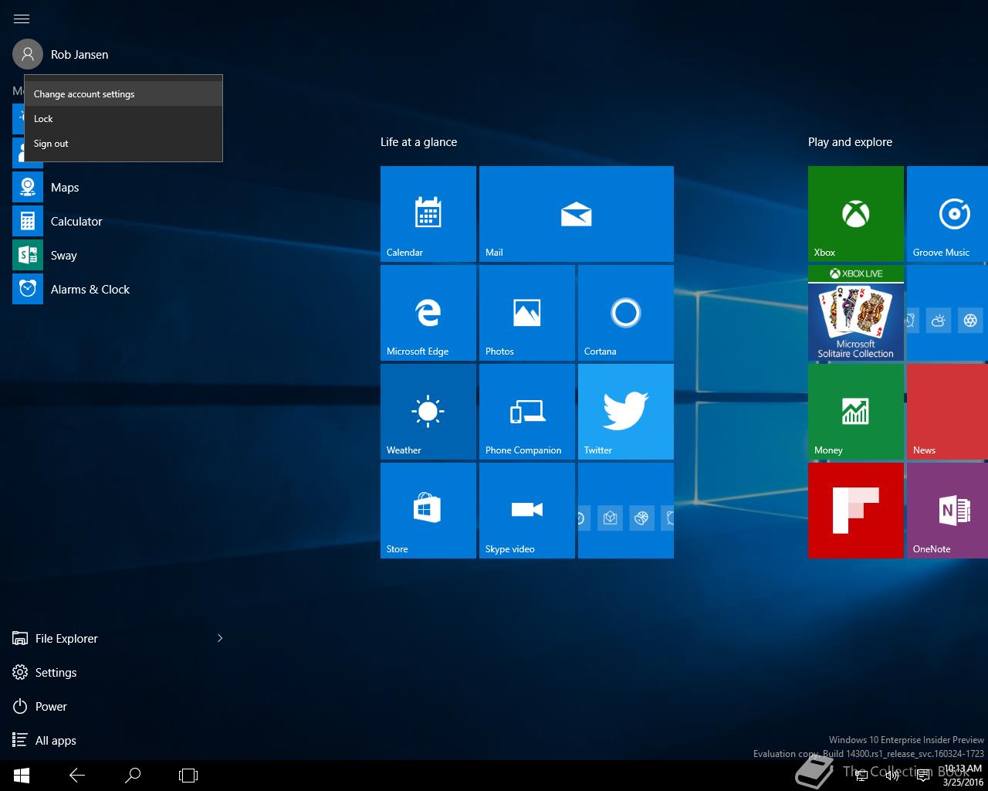988x791 pixels.
Task: Select Lock from the account menu
Action: 123,118
